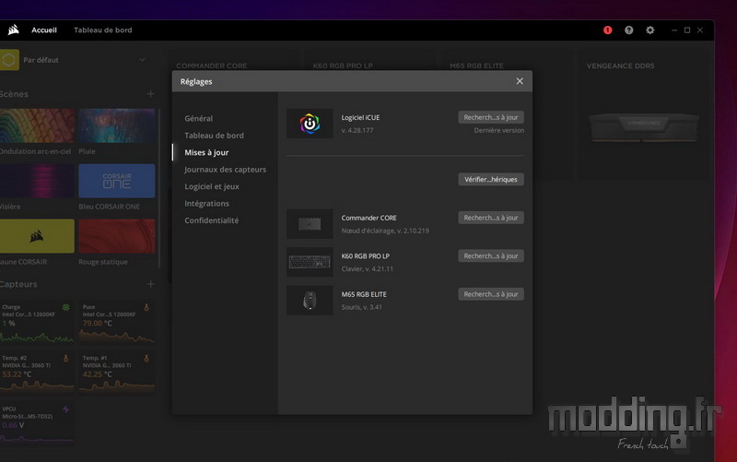Select the Bleu CORSAIR ONE scene

(x=117, y=181)
